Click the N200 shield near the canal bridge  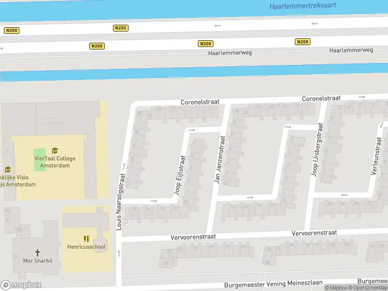(x=120, y=28)
